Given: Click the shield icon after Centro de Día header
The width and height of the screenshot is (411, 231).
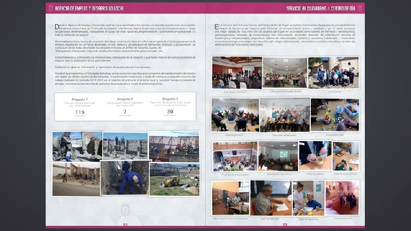Looking at the screenshot, I should [360, 8].
